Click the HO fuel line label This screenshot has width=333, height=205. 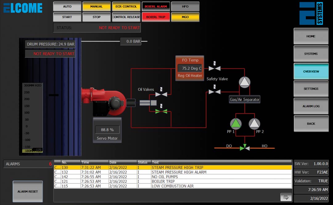pyautogui.click(x=265, y=146)
